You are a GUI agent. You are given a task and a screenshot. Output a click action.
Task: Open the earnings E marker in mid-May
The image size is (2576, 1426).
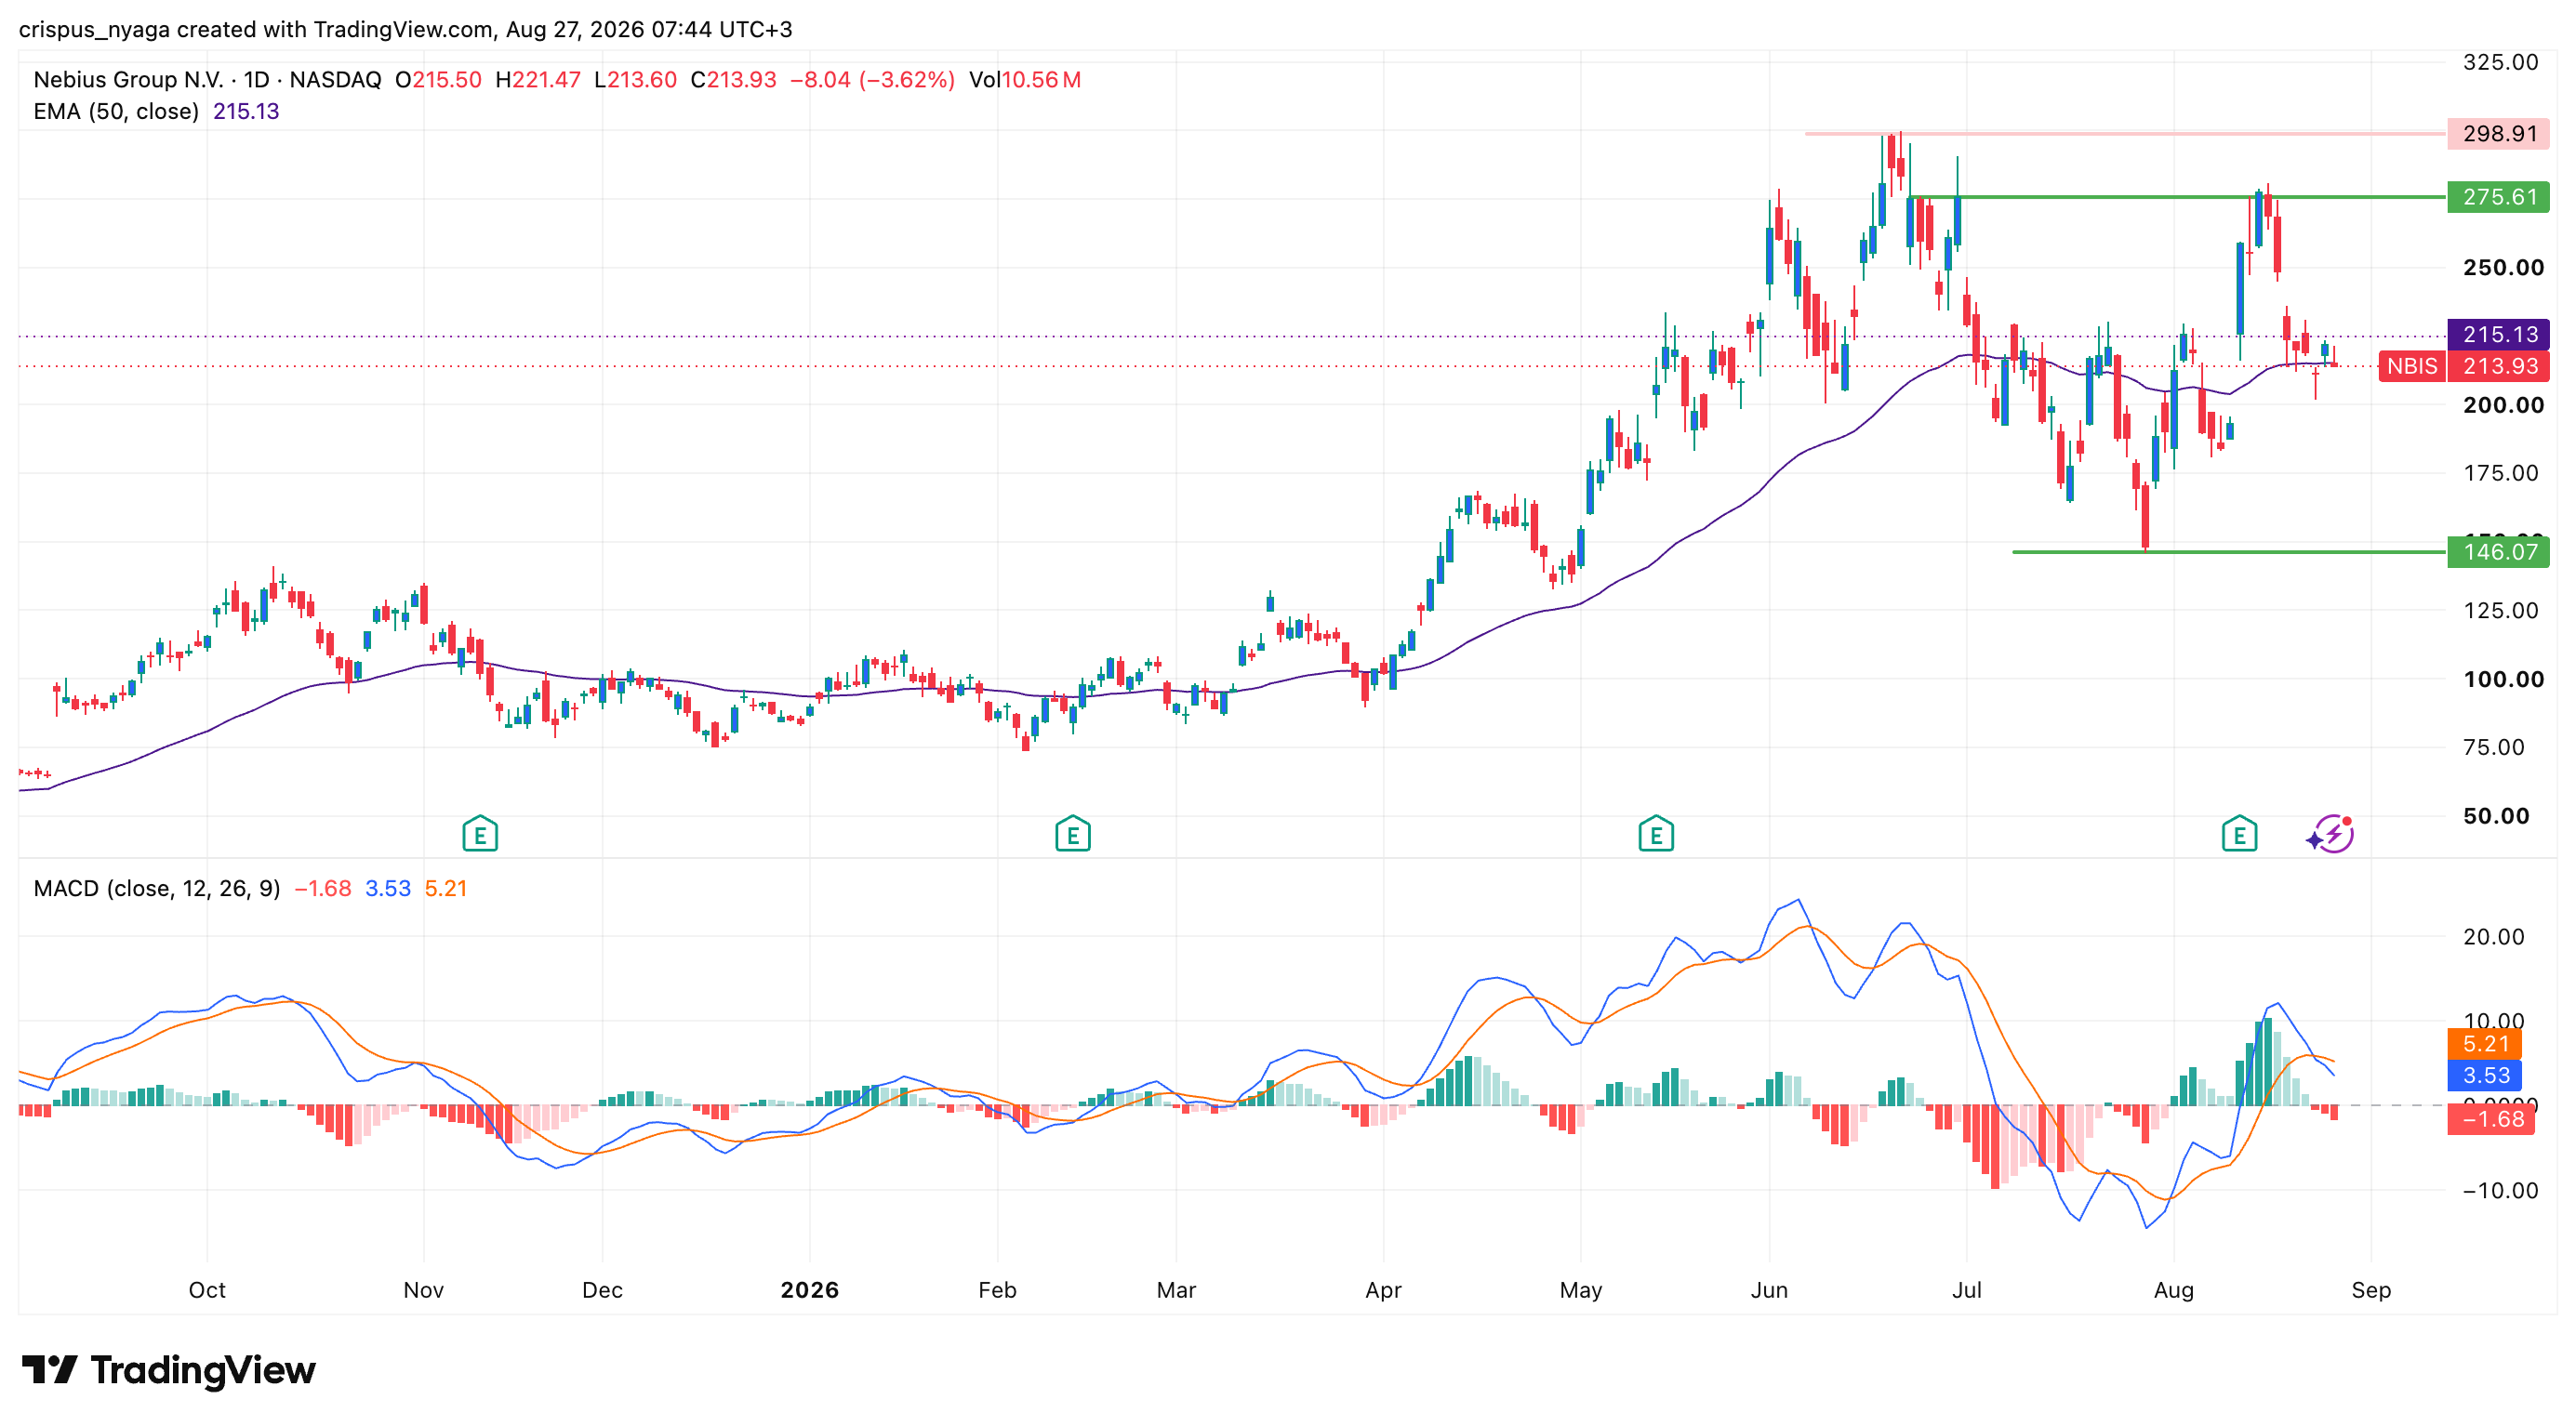pyautogui.click(x=1656, y=834)
